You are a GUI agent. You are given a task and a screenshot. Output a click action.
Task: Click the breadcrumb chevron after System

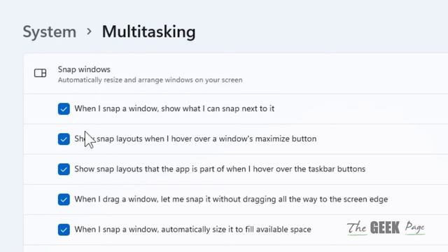point(89,31)
